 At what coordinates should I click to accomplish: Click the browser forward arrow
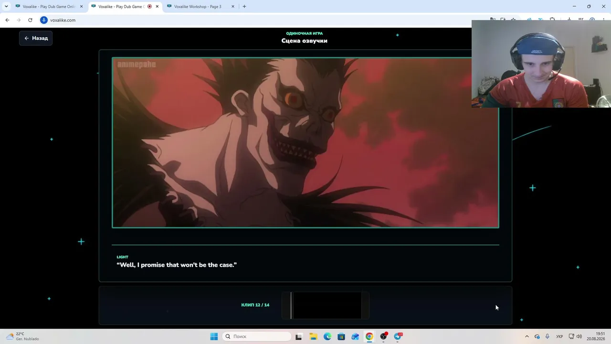coord(19,20)
